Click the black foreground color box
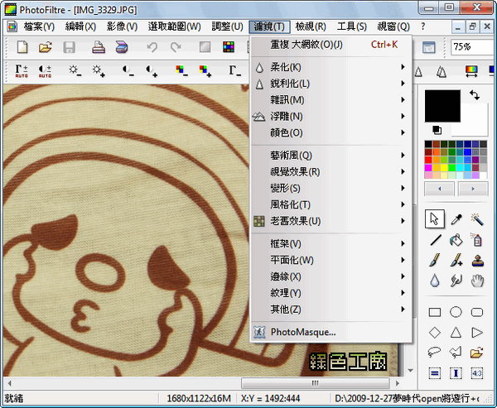 (x=442, y=106)
